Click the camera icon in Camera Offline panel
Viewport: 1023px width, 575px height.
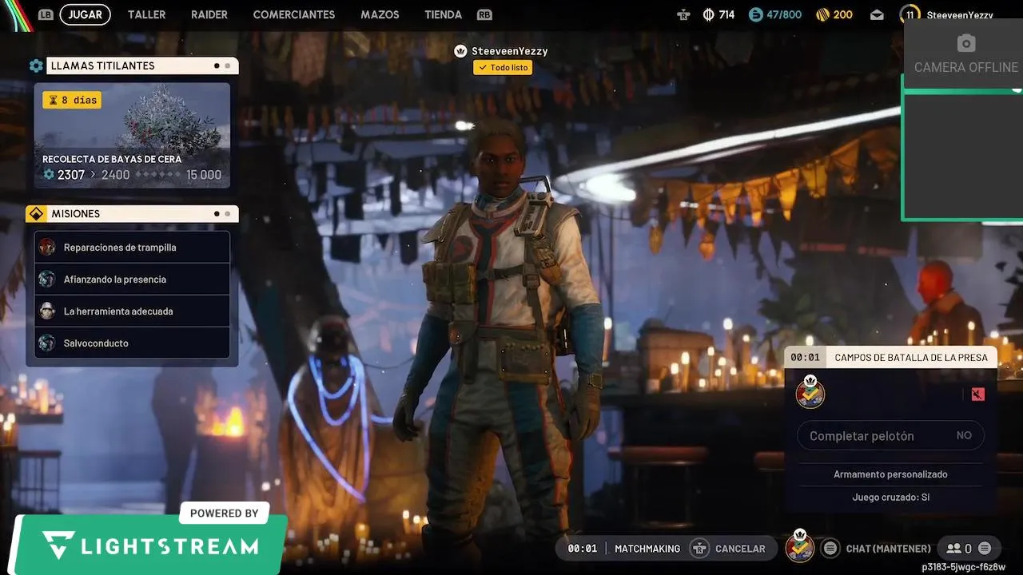tap(966, 43)
